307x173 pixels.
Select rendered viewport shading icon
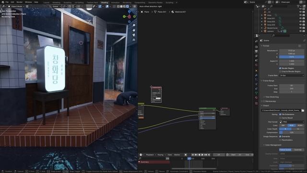(128, 6)
